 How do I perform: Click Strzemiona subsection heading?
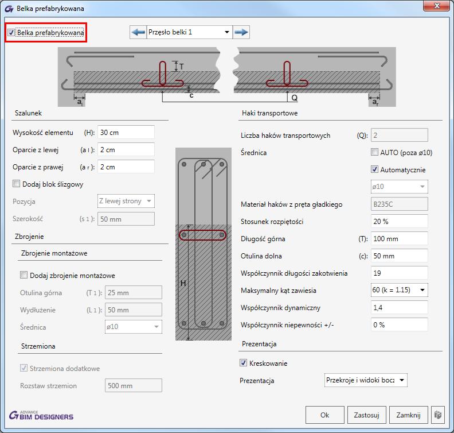(x=38, y=346)
